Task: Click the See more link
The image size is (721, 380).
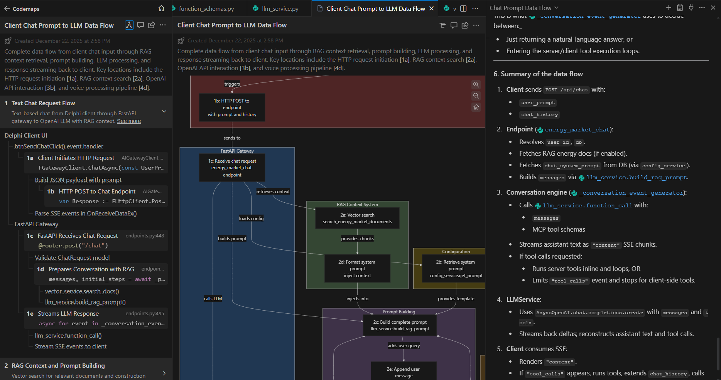Action: [129, 121]
